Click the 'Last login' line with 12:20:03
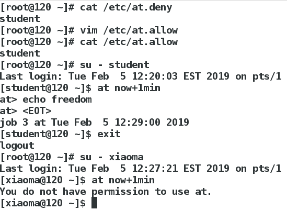Image resolution: width=287 pixels, height=210 pixels. (141, 76)
